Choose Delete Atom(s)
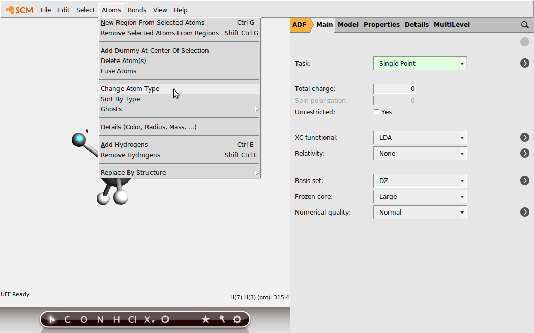Viewport: 534px width, 333px height. 180,61
